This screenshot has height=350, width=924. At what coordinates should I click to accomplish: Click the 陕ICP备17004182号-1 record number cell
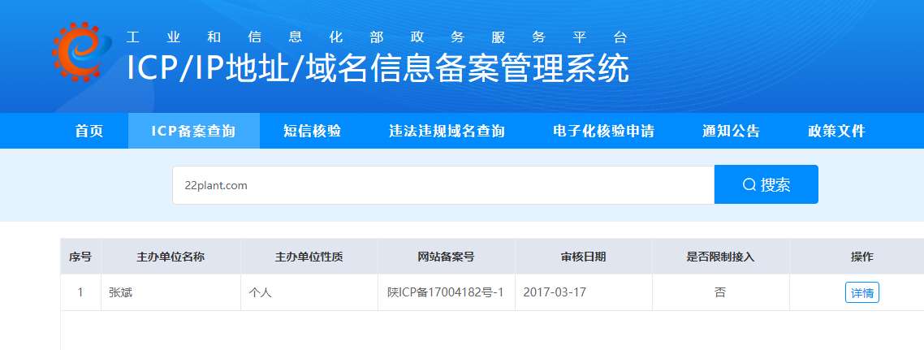point(446,292)
